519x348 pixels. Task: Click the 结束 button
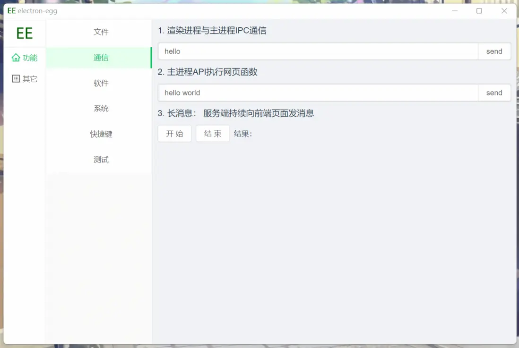coord(213,134)
